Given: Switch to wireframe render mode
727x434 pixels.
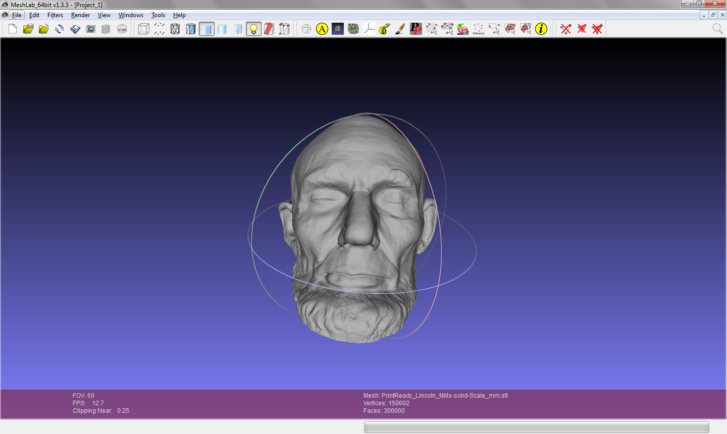Looking at the screenshot, I should click(x=175, y=29).
